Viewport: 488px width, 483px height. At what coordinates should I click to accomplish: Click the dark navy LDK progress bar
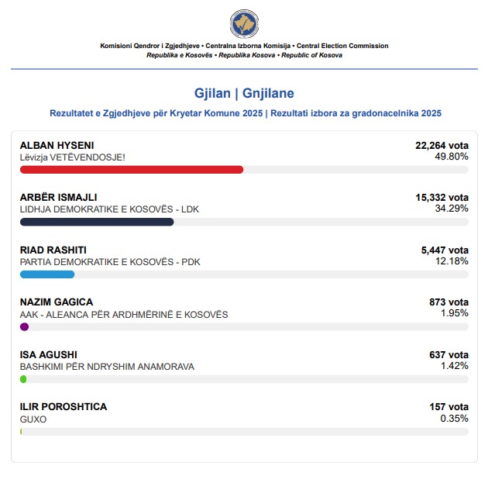coord(97,222)
